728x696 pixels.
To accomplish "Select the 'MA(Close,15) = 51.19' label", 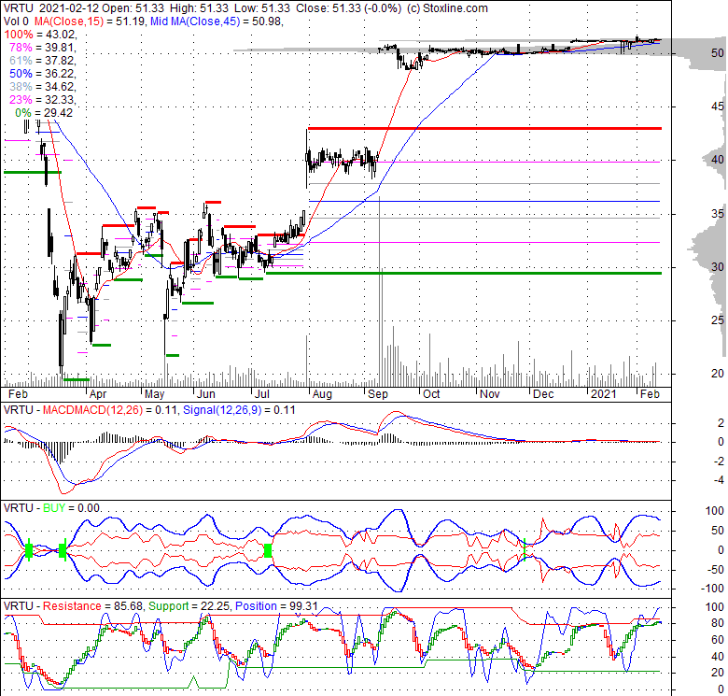I will [x=88, y=21].
